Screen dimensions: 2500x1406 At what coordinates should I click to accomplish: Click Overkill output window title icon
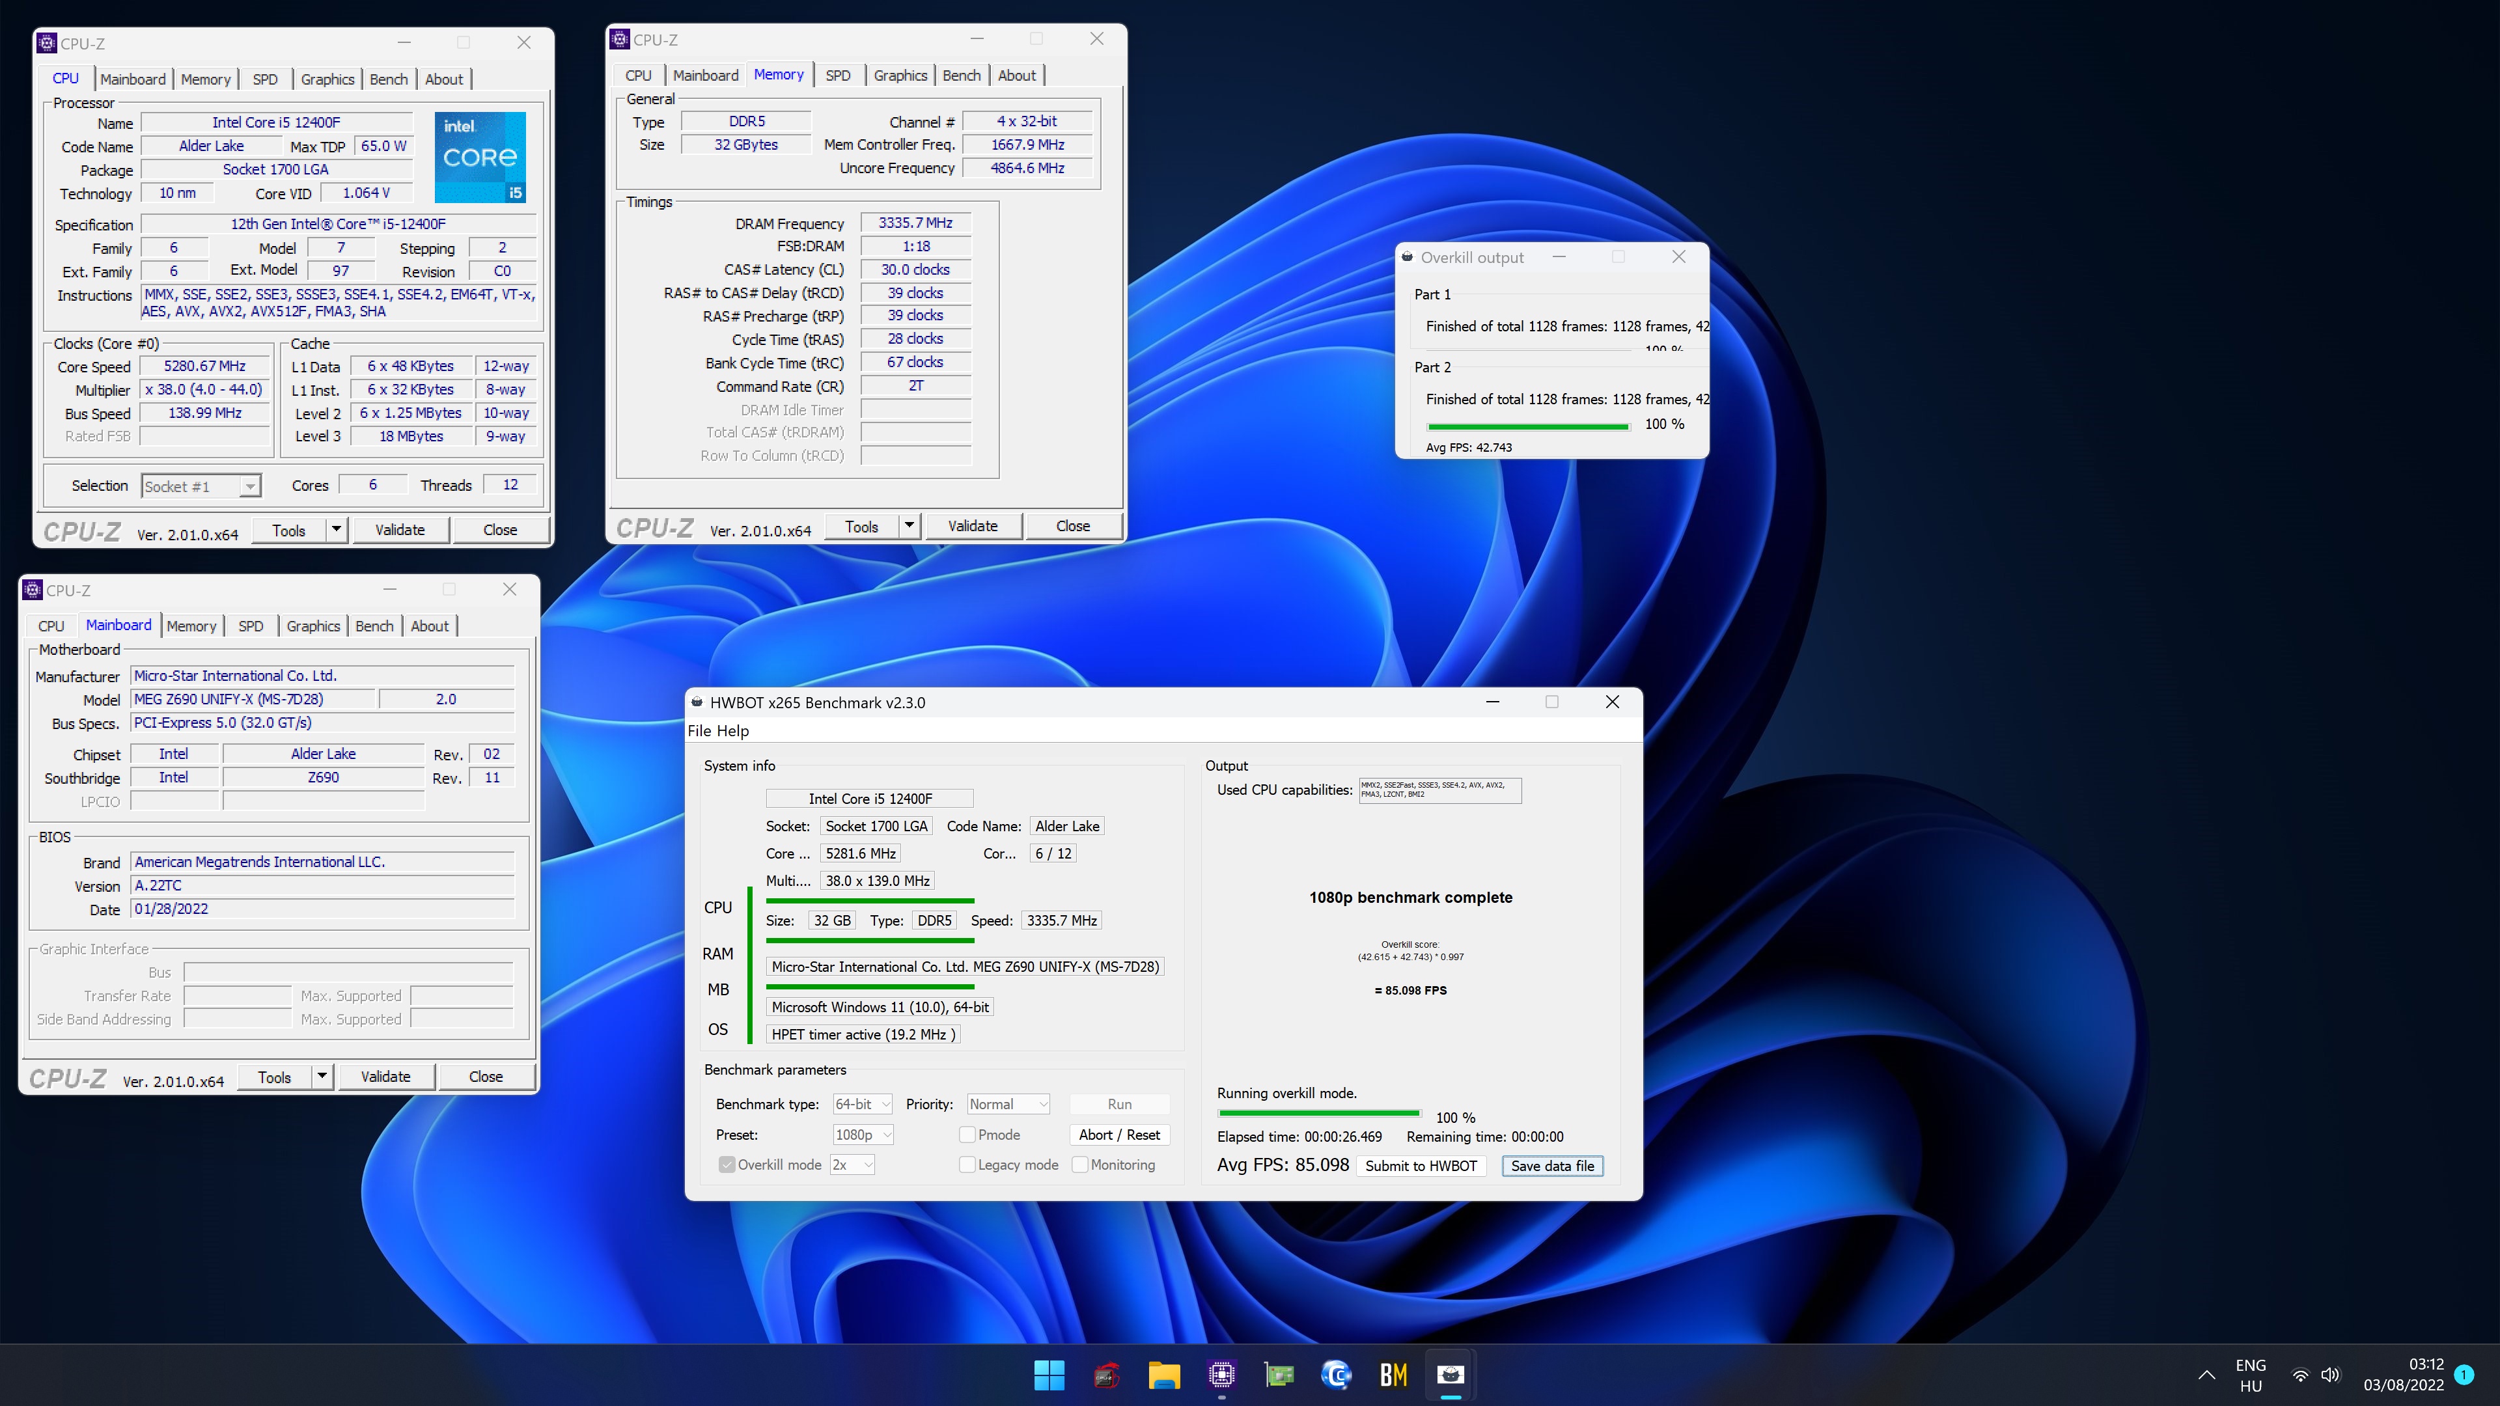(1407, 257)
